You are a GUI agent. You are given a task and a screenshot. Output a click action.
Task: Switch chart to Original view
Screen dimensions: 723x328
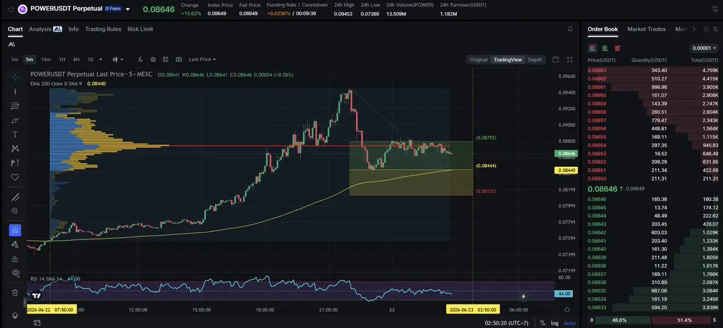point(478,60)
